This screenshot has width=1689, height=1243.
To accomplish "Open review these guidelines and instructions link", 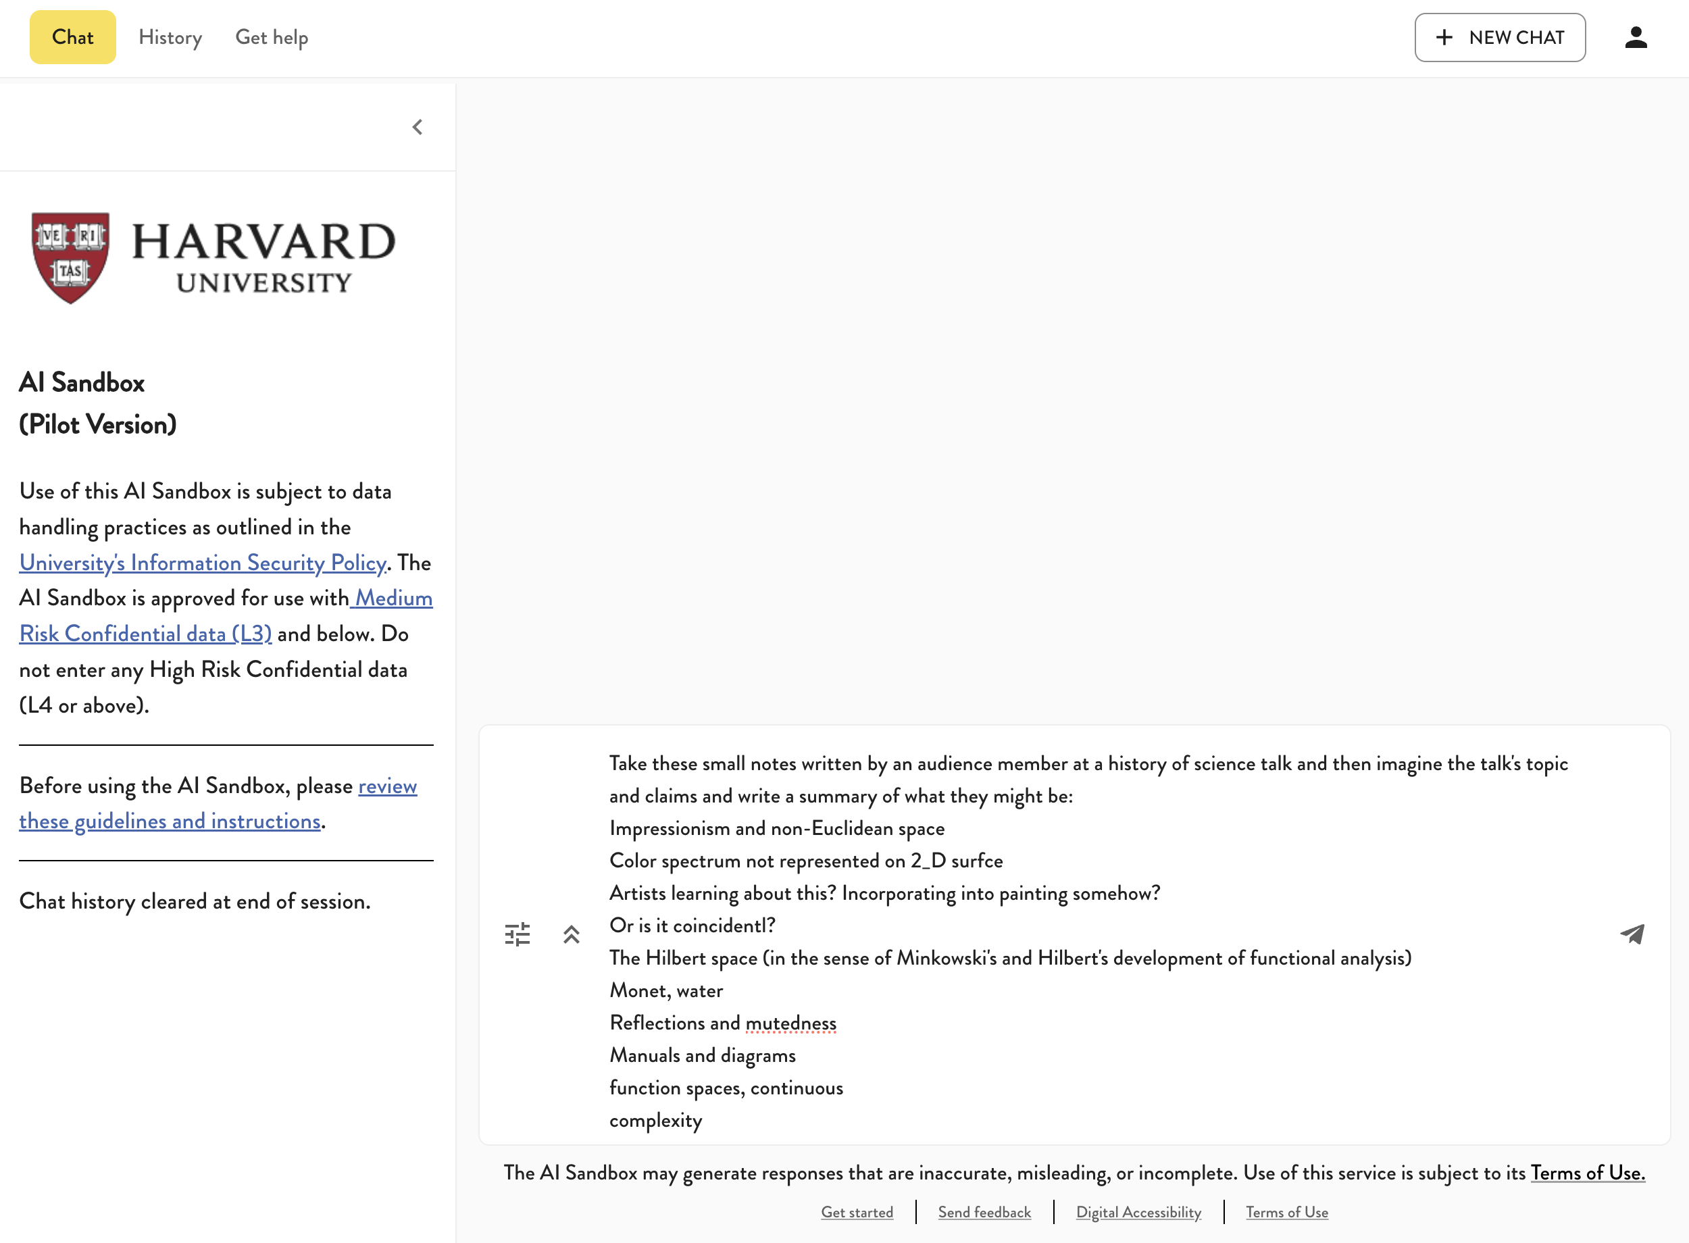I will pos(170,821).
